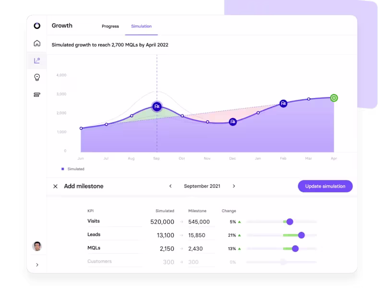Switch to the Progress tab
Screen dimensions: 384x288
click(110, 26)
